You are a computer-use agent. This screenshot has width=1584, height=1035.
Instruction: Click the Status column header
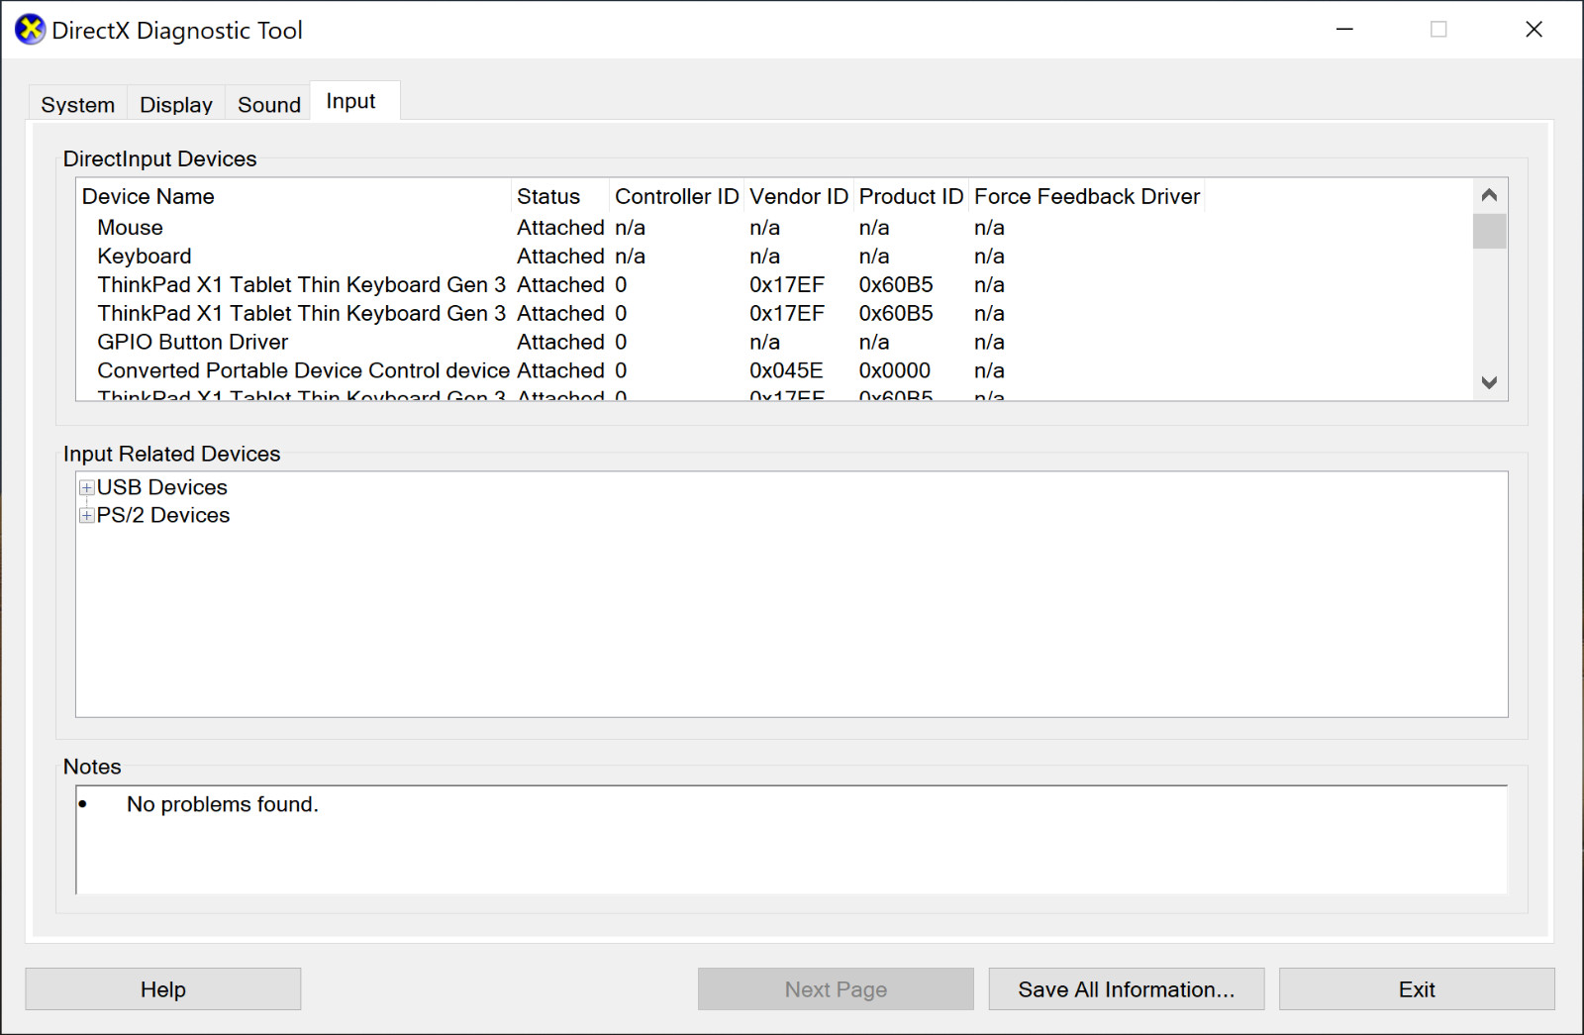point(560,196)
